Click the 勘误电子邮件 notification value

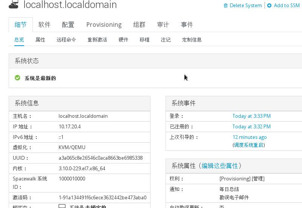point(234,197)
